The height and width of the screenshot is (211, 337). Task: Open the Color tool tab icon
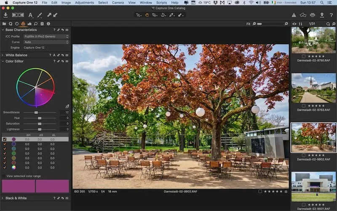pos(23,24)
